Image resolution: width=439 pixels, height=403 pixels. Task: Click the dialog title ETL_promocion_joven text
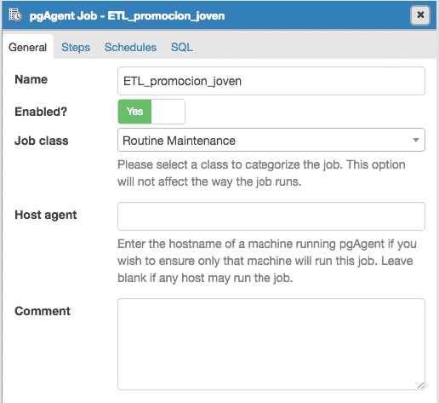[166, 16]
